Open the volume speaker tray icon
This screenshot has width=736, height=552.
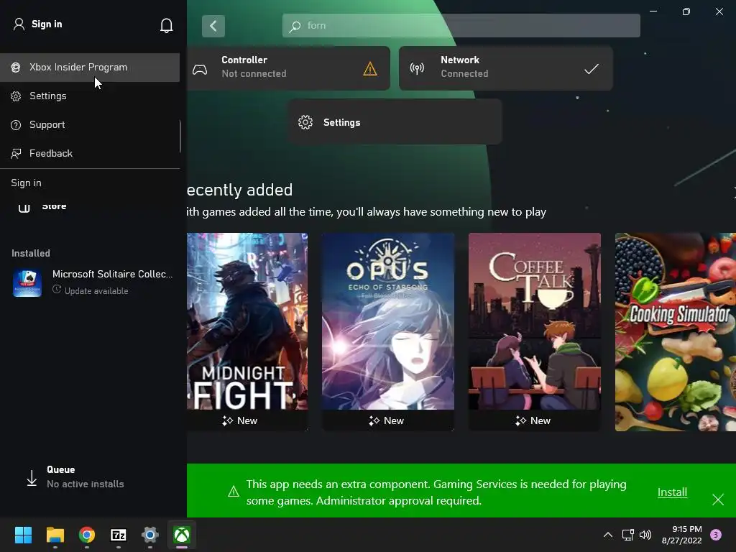point(645,535)
